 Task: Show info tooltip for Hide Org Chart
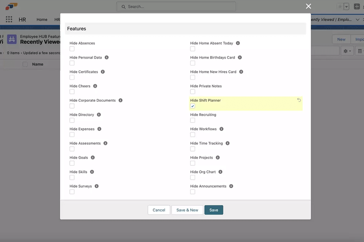[x=221, y=172]
